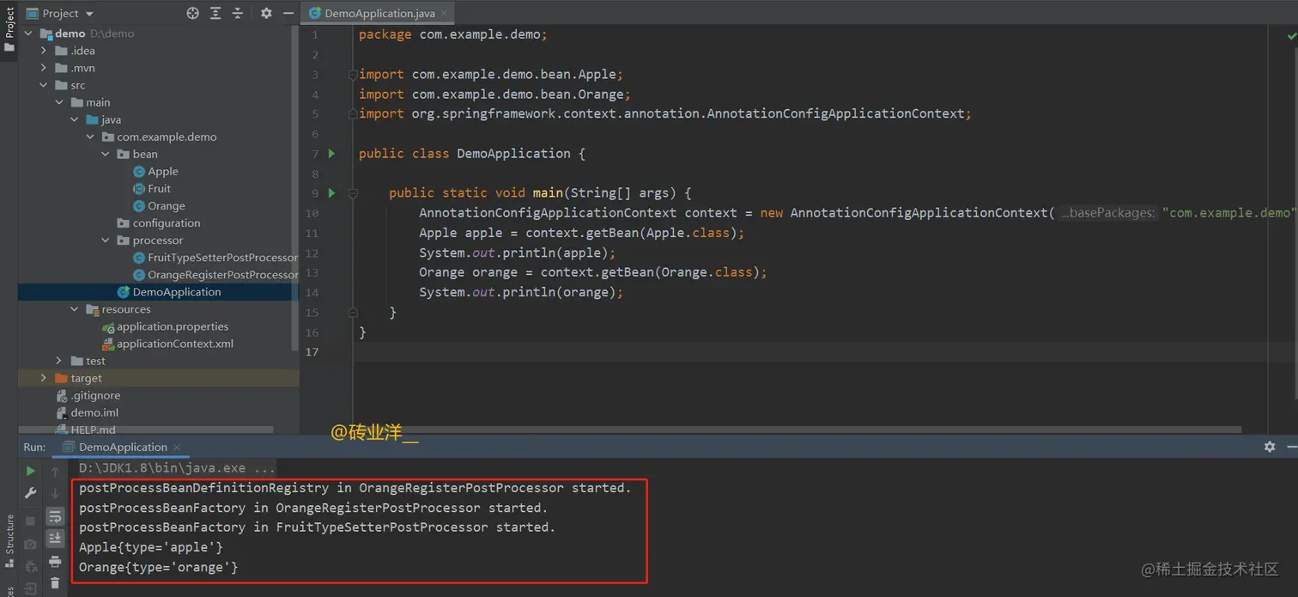
Task: Close the DemoApplication.java editor tab
Action: pos(446,14)
